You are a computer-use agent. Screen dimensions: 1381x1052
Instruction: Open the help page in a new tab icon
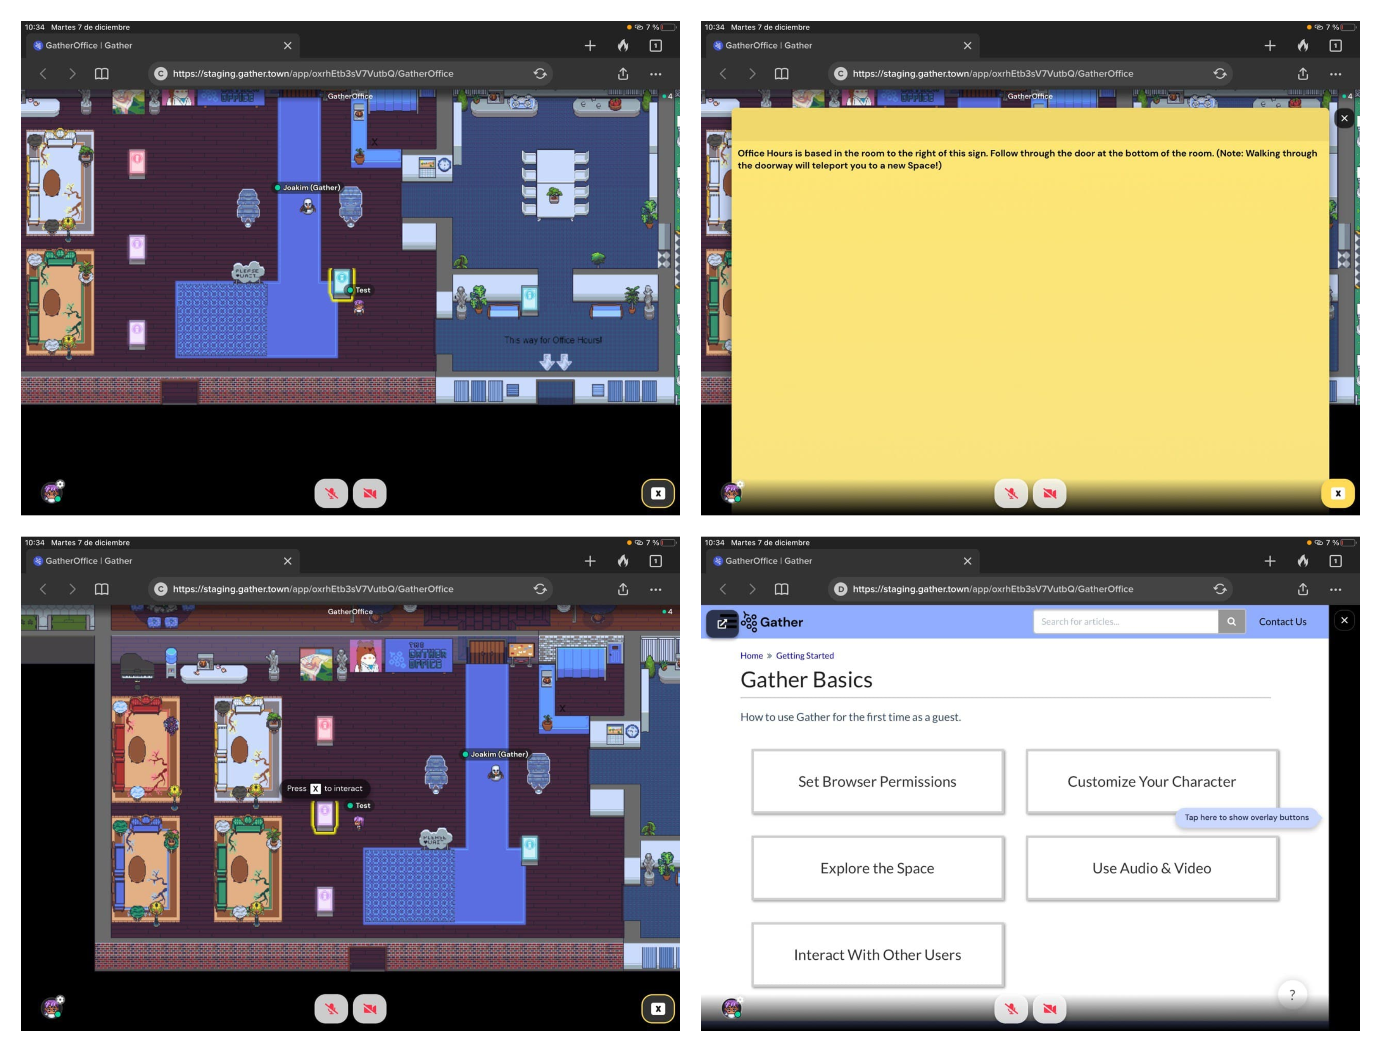click(722, 623)
